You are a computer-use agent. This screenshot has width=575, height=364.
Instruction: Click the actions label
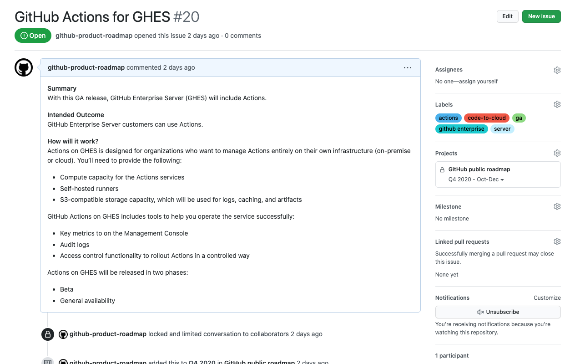(x=448, y=118)
